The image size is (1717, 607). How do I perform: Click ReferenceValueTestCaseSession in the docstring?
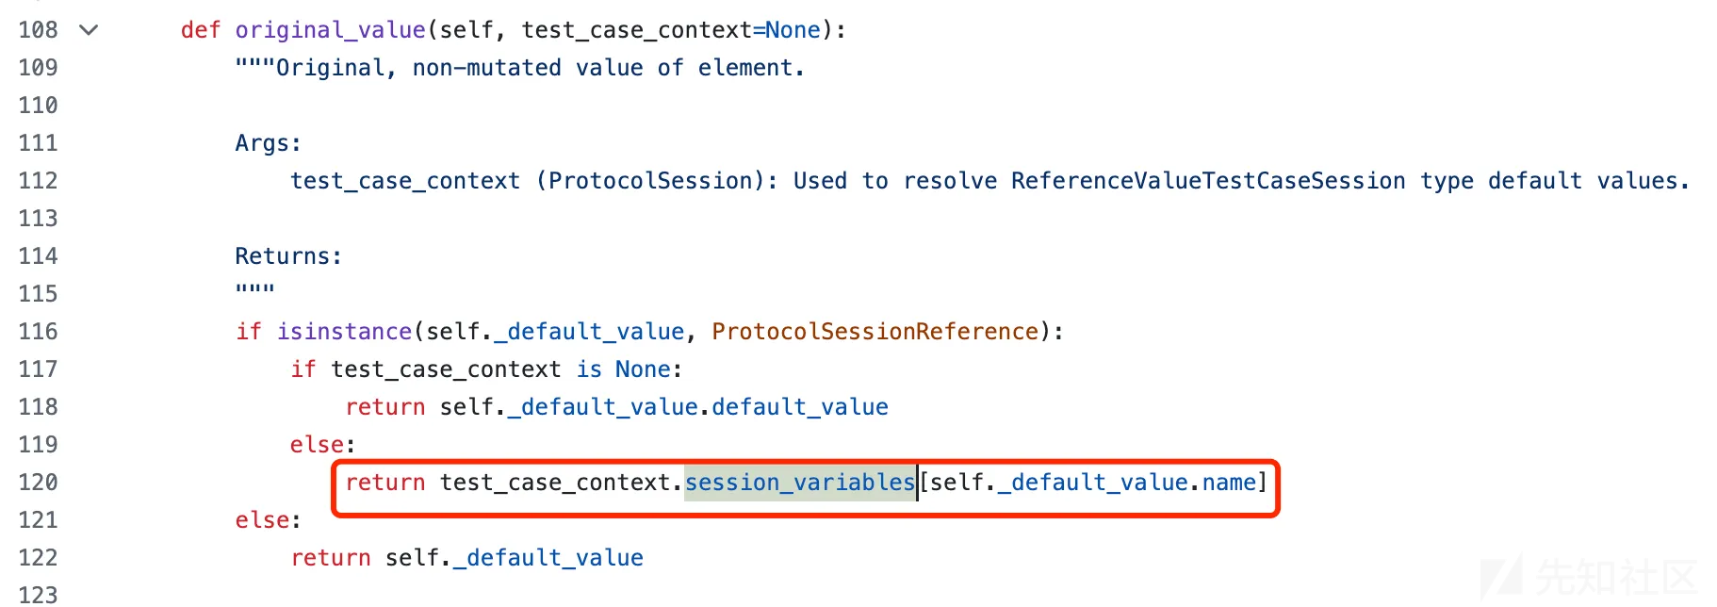coord(1208,181)
